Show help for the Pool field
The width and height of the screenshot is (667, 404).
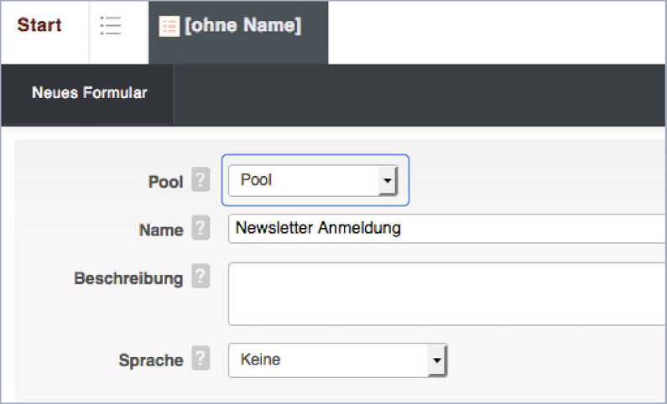(x=200, y=180)
